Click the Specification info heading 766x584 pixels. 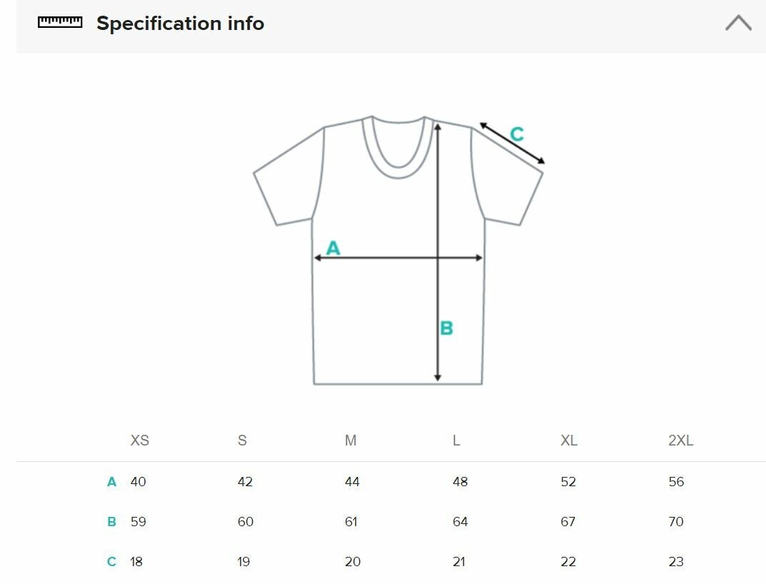(180, 24)
